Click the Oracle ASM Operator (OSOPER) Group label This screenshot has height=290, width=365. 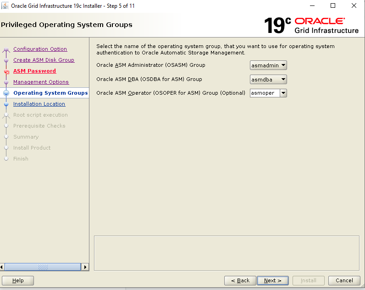pyautogui.click(x=171, y=93)
